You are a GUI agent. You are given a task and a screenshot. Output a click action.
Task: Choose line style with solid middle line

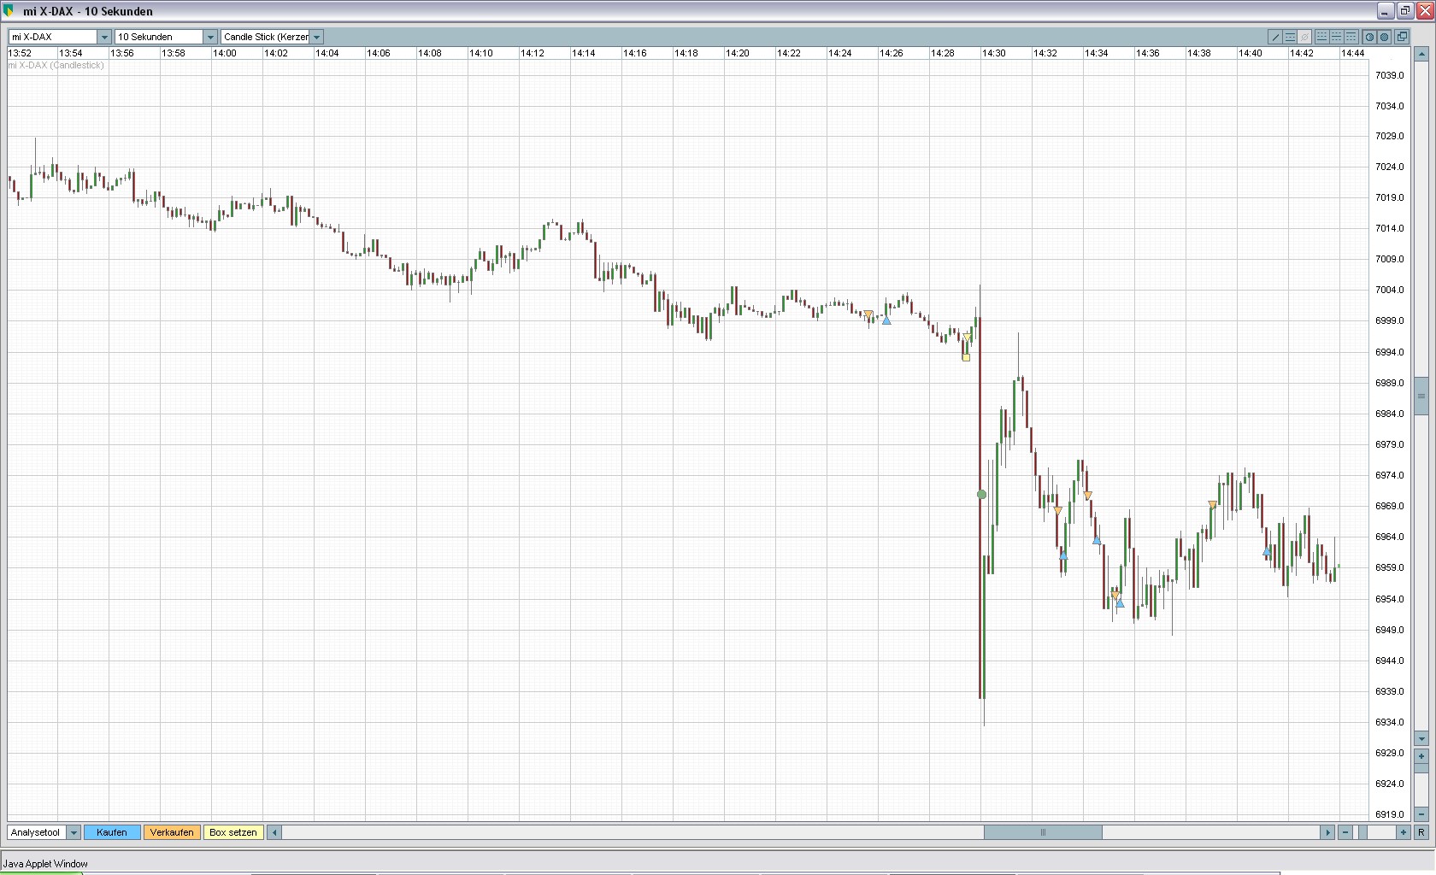coord(1336,37)
